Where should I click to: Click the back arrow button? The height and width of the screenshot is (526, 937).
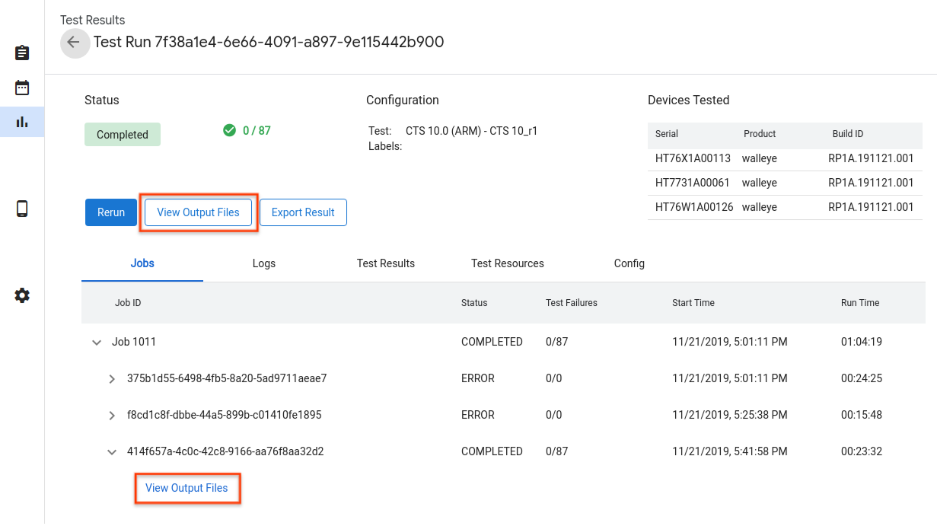[x=74, y=43]
